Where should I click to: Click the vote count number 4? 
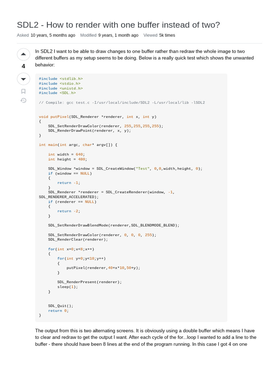(23, 66)
